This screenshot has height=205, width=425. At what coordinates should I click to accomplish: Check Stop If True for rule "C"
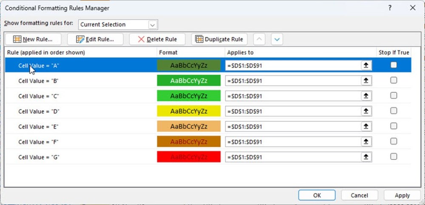[394, 96]
